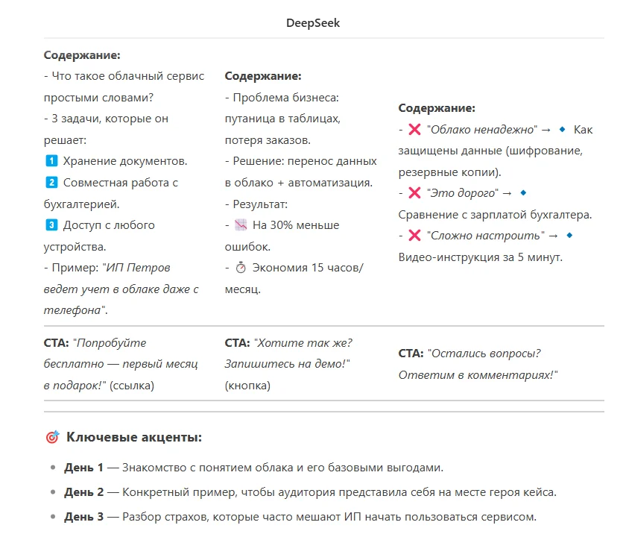Viewport: 623px width, 534px height.
Task: Click the День 1 bullet label
Action: pyautogui.click(x=83, y=468)
